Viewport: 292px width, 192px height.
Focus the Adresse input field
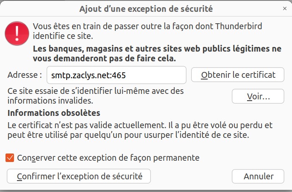tap(116, 75)
